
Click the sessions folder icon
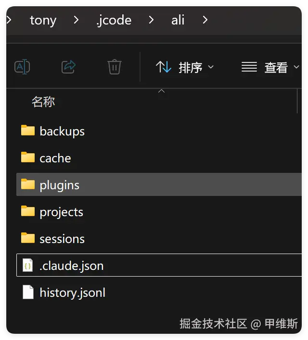(28, 238)
